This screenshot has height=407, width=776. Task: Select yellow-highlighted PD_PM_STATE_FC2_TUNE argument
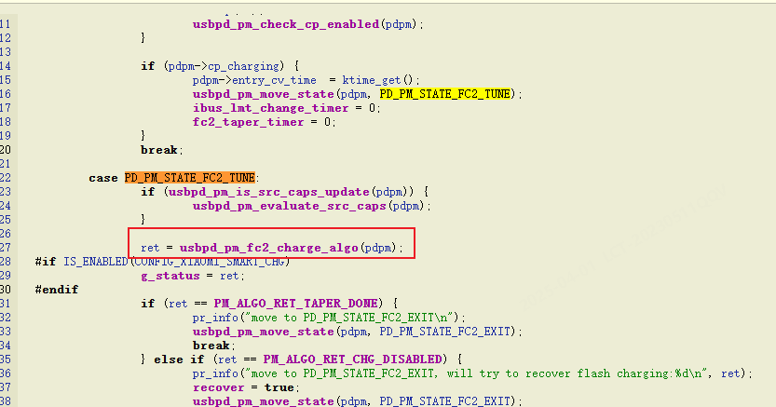click(444, 94)
